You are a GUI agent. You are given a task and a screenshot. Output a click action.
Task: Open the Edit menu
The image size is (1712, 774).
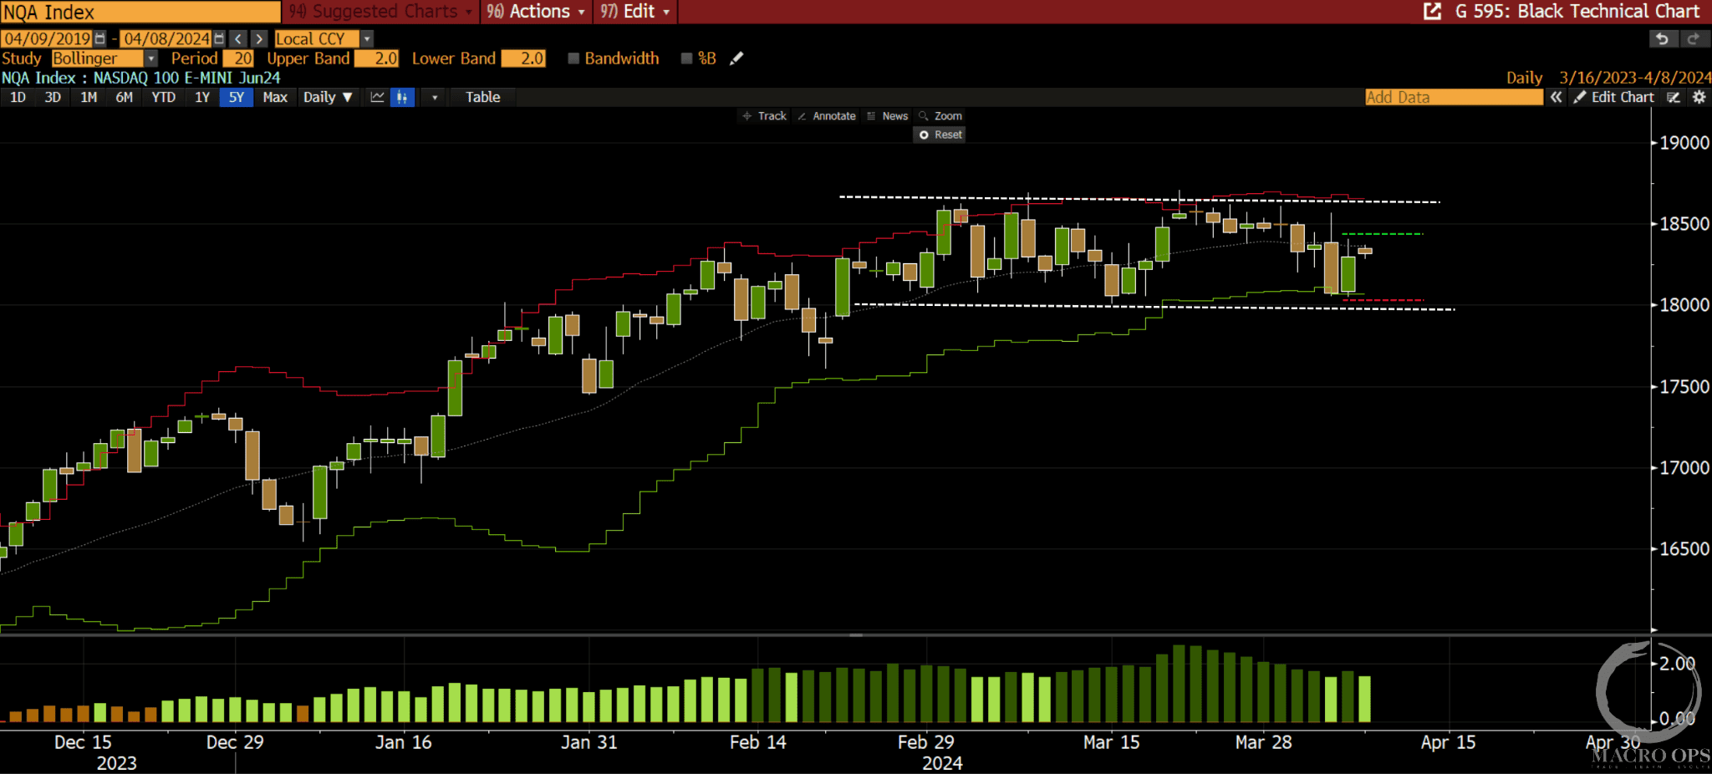click(x=635, y=12)
